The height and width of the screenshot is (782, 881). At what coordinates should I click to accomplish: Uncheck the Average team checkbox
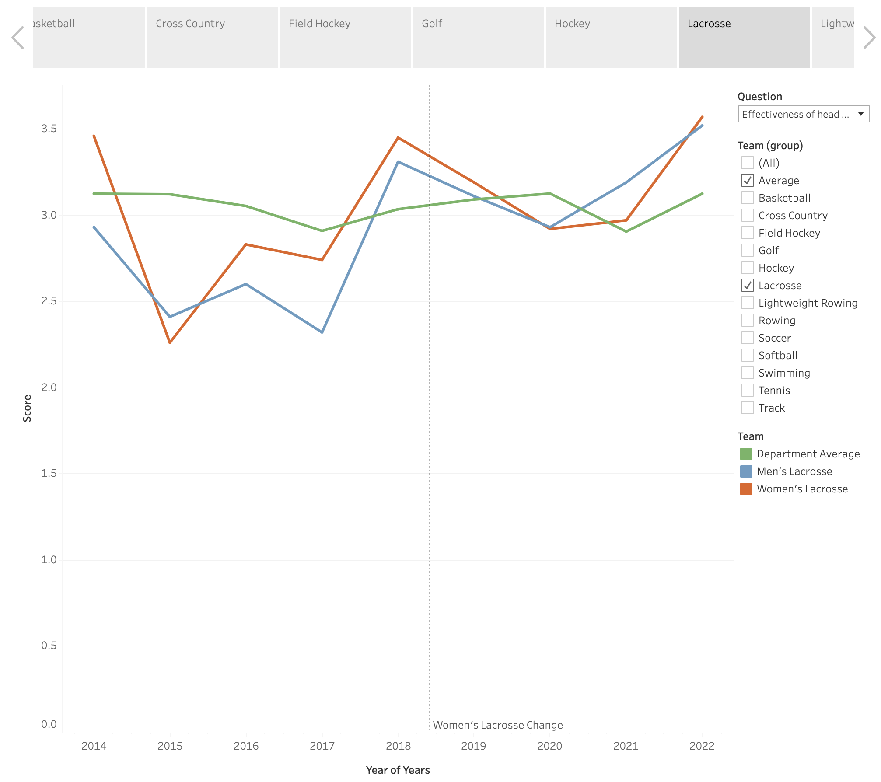pyautogui.click(x=748, y=180)
